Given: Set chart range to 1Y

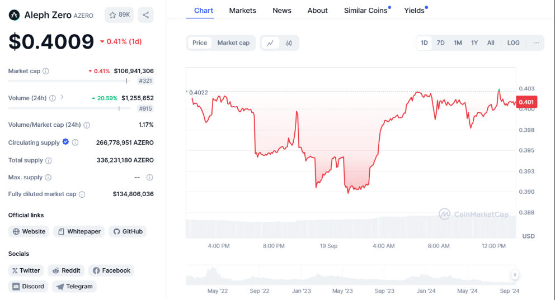Looking at the screenshot, I should [474, 43].
